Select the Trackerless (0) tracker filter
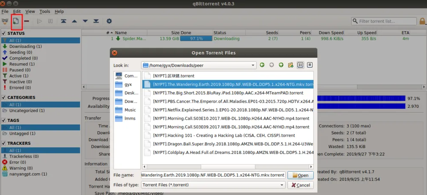Viewport: 427px width, 195px height. click(41, 156)
